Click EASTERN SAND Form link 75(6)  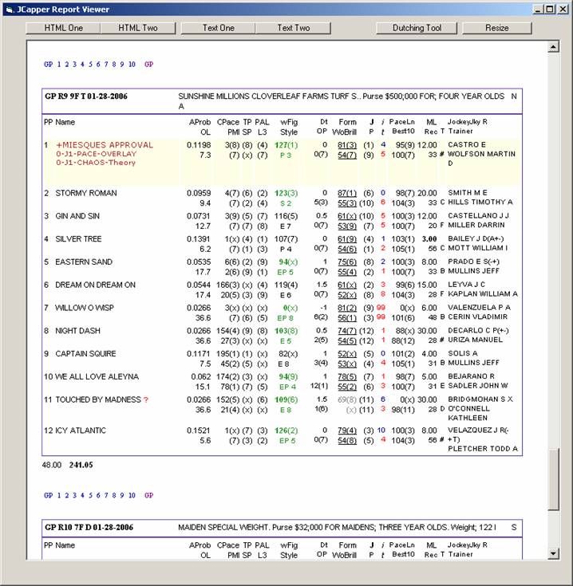click(347, 262)
